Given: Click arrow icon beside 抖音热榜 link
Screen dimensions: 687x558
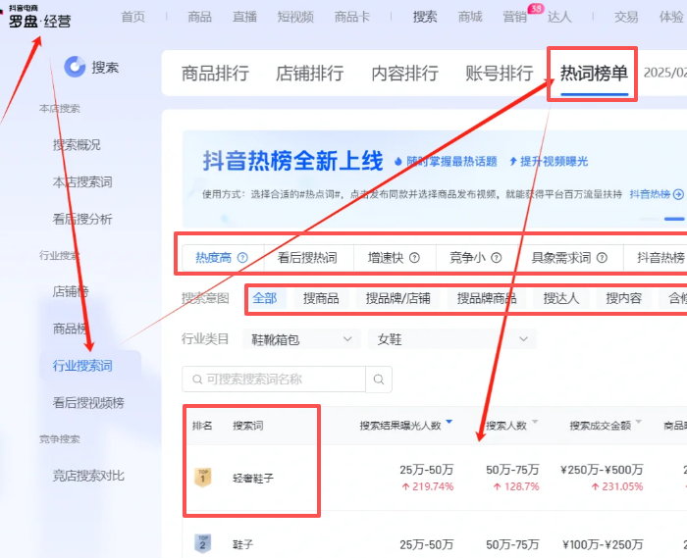Looking at the screenshot, I should pos(678,194).
